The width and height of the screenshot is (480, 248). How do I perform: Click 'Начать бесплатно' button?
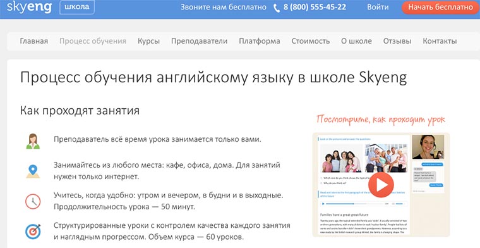tap(440, 7)
